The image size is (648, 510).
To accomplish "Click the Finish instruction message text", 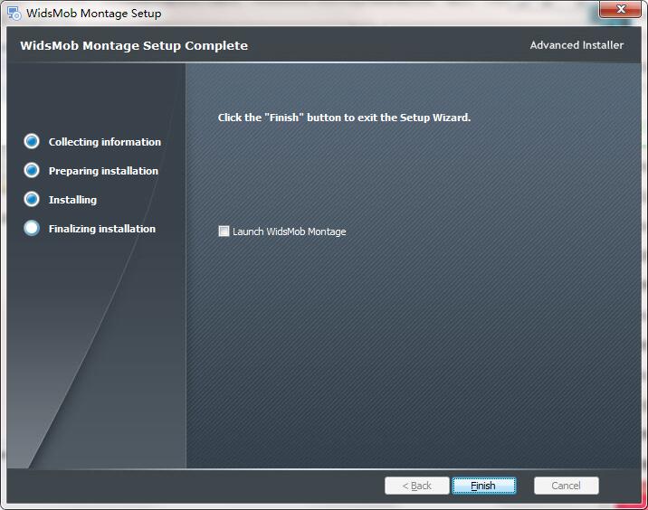I will [x=344, y=118].
